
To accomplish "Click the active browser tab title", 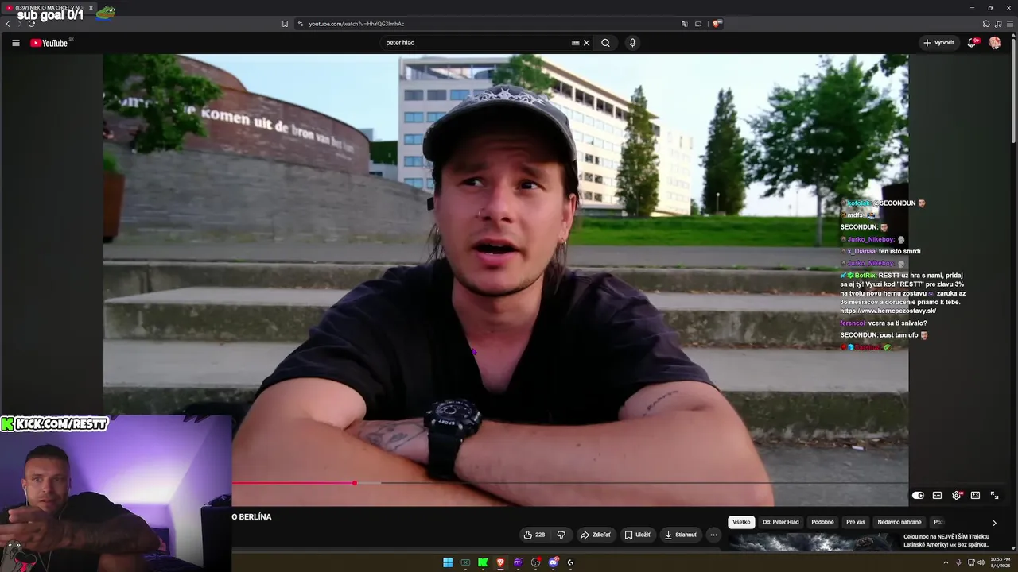I will click(x=49, y=8).
